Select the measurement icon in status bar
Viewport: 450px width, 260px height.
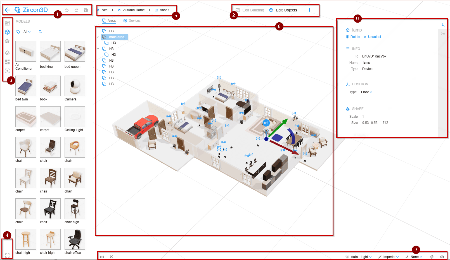click(x=111, y=257)
